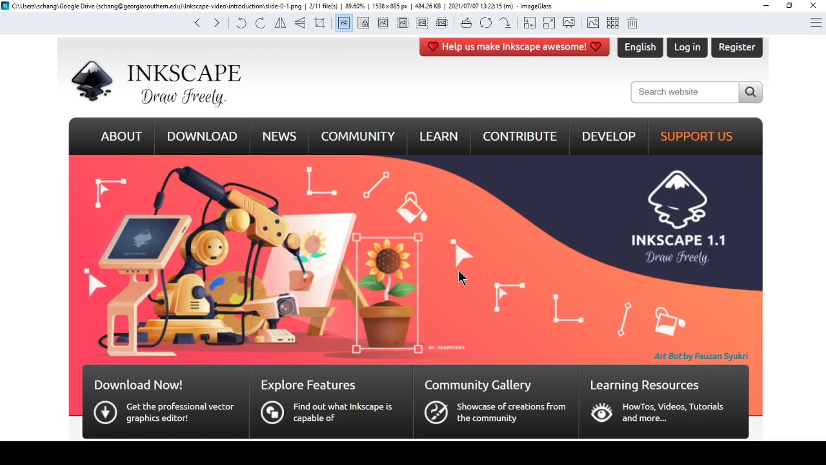Toggle the Auto zoom mode
Viewport: 826px width, 465px height.
pyautogui.click(x=344, y=23)
